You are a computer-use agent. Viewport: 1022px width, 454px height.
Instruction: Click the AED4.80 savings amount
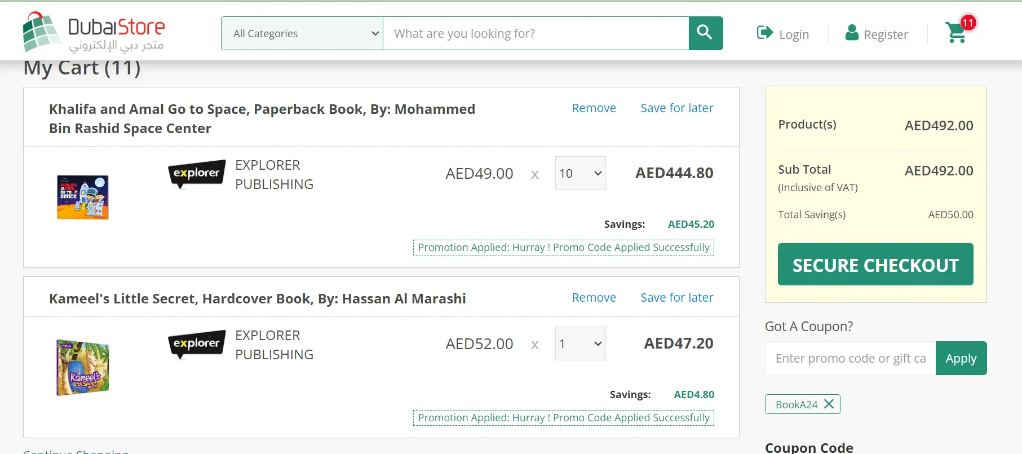(694, 395)
